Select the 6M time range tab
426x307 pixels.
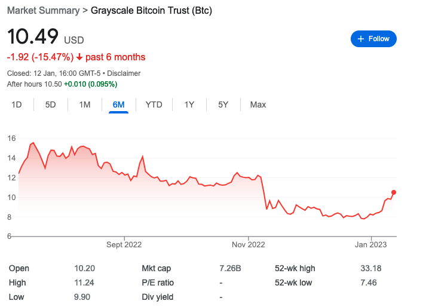coord(118,105)
